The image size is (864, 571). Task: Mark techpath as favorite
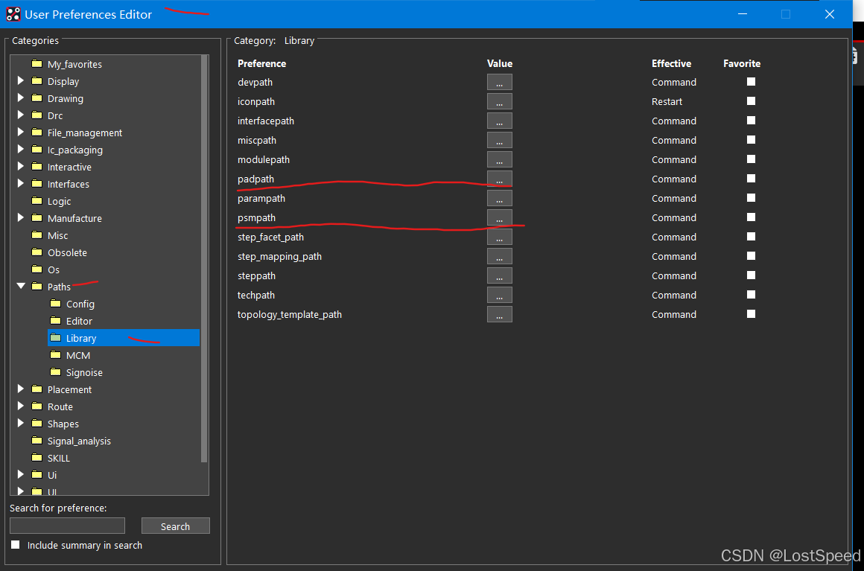[x=751, y=295]
